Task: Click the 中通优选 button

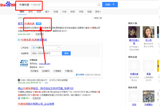Action: (69, 71)
